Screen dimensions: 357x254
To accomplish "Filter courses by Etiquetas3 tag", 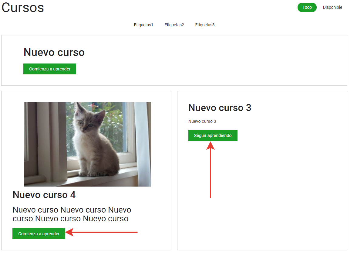I will pyautogui.click(x=205, y=25).
